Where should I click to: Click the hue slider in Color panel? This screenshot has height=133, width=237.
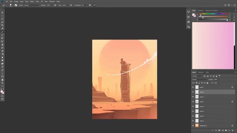[213, 14]
